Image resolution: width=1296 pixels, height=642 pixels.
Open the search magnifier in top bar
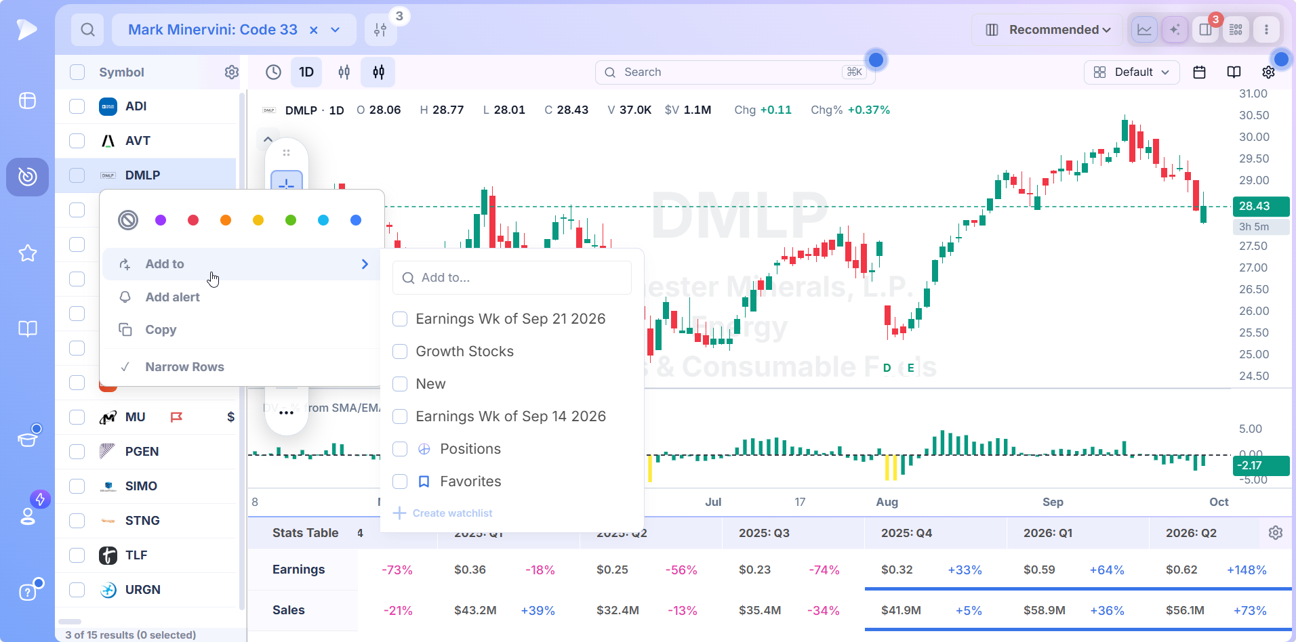pos(87,30)
